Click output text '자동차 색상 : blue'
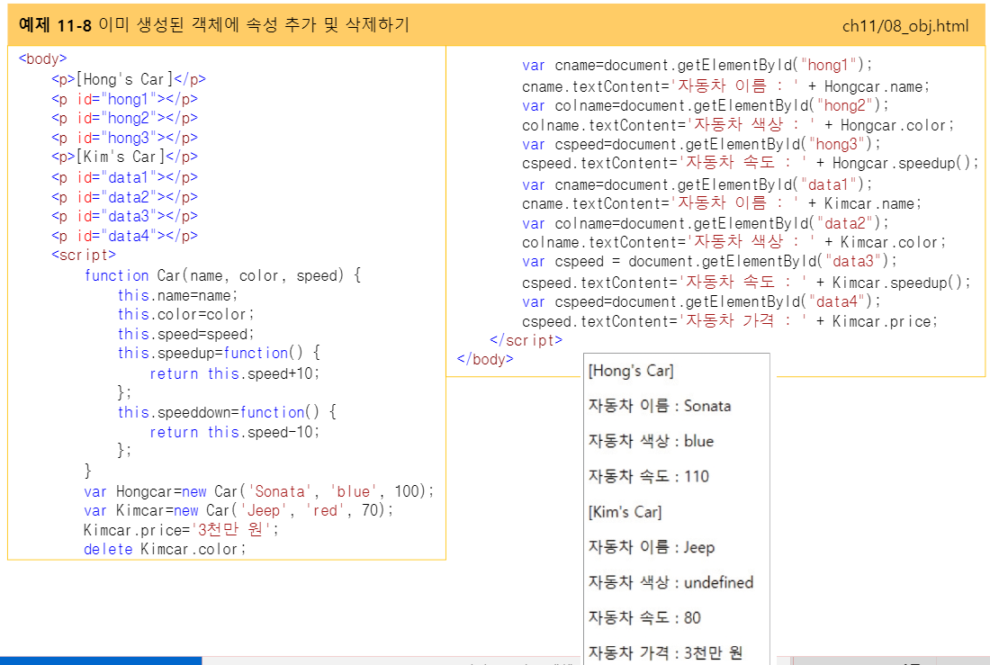Viewport: 990px width, 665px height. coord(651,441)
